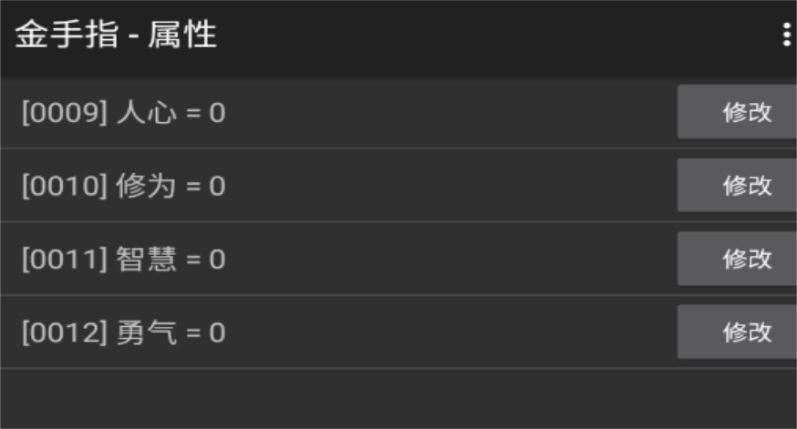Tap the [0010] index code
Image resolution: width=797 pixels, height=429 pixels.
[64, 187]
